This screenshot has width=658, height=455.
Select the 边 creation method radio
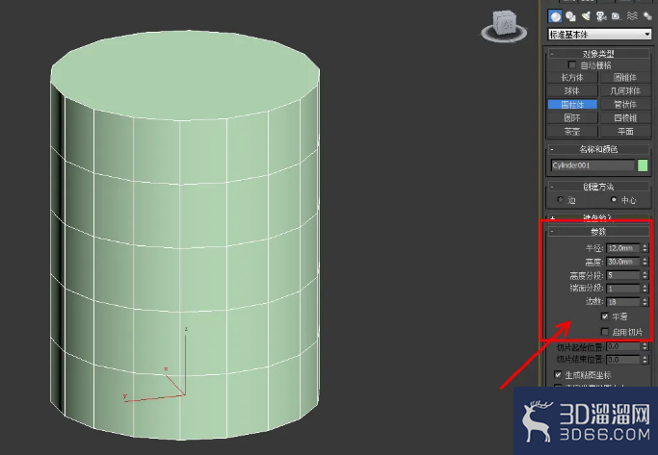coord(561,200)
